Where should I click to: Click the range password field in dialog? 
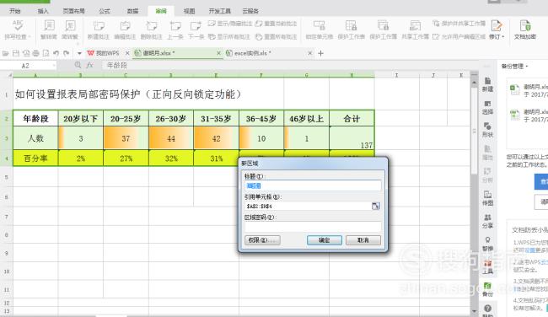click(x=313, y=227)
